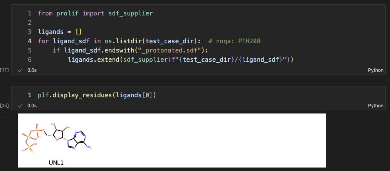
Task: Click the execution count [13]
Action: coord(5,105)
